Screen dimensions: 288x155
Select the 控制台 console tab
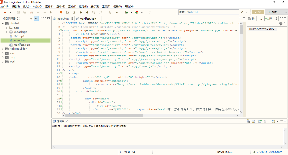coord(60,121)
